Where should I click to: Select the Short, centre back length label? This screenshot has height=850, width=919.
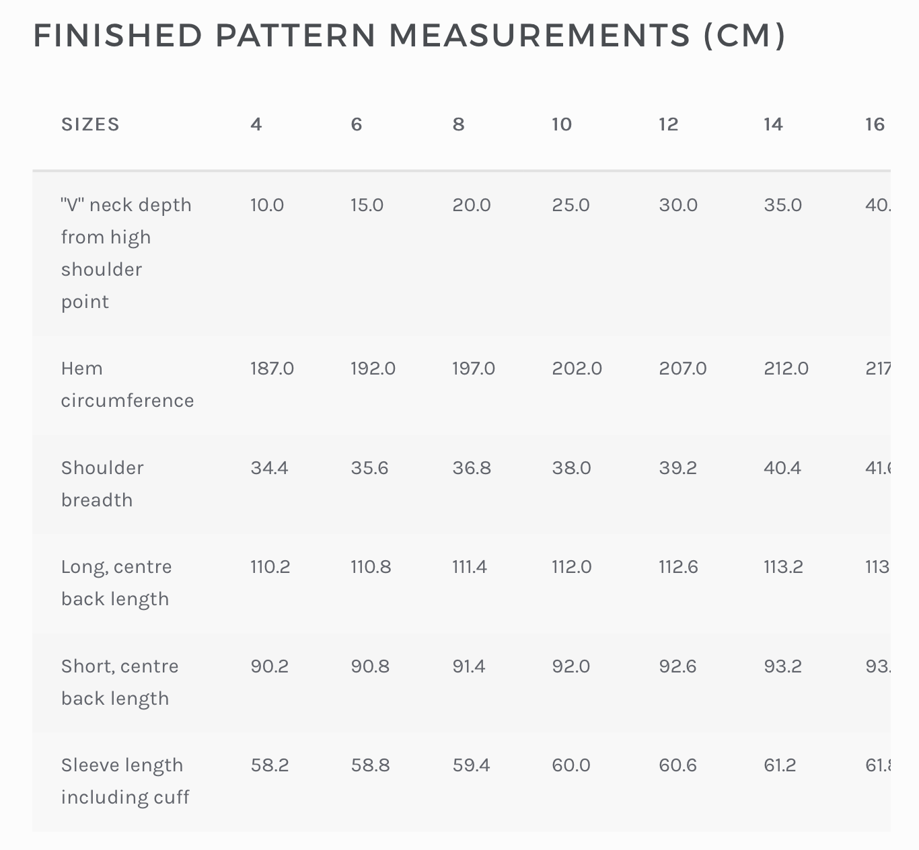[x=120, y=682]
